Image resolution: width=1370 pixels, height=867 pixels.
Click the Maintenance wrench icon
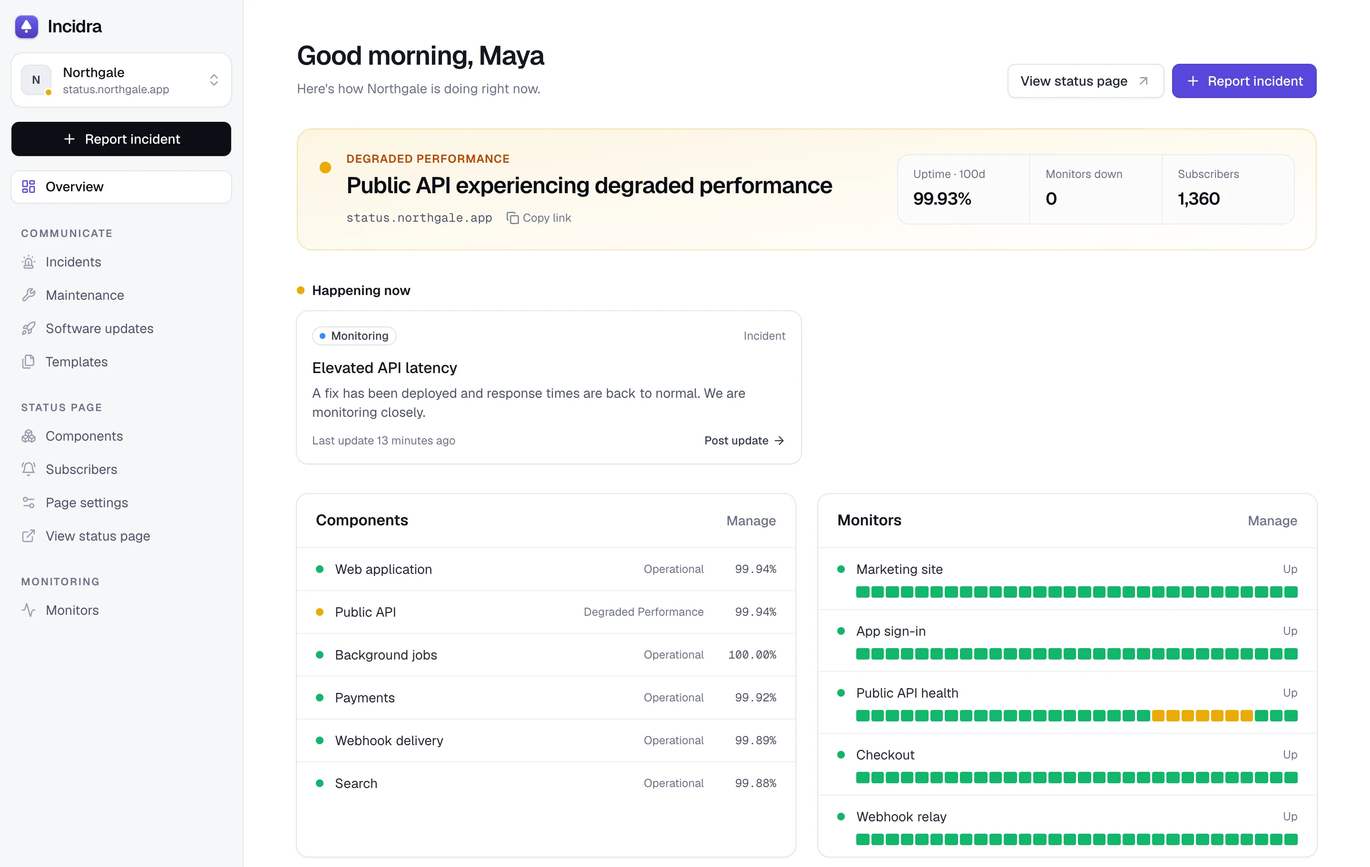click(x=29, y=295)
